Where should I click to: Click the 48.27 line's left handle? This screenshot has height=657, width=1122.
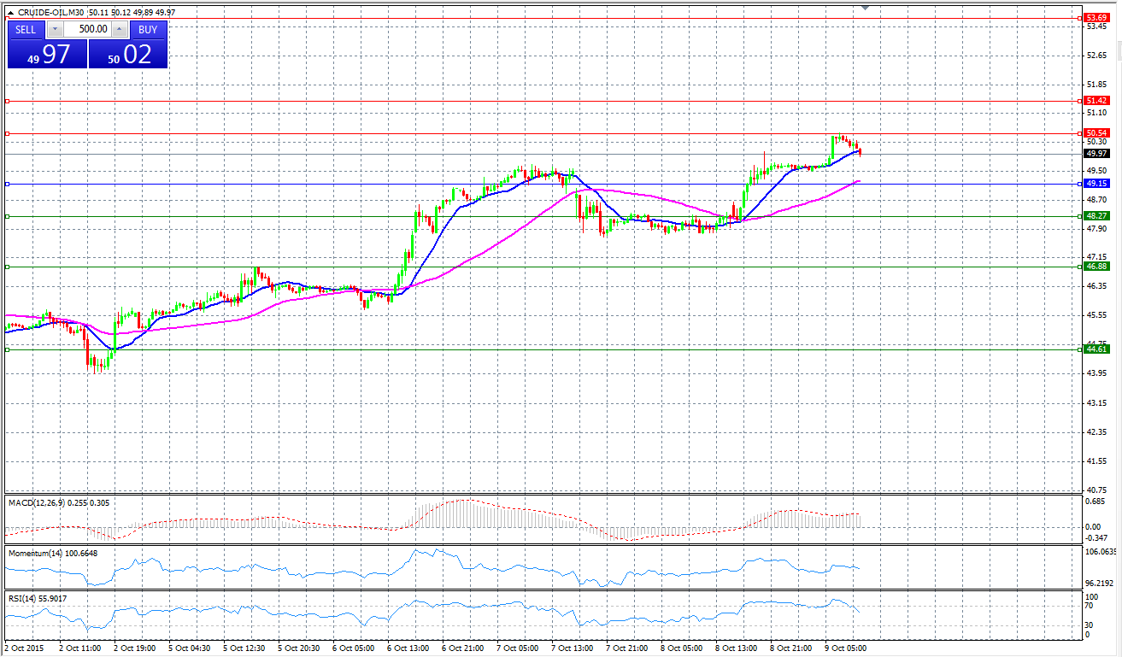tap(7, 216)
